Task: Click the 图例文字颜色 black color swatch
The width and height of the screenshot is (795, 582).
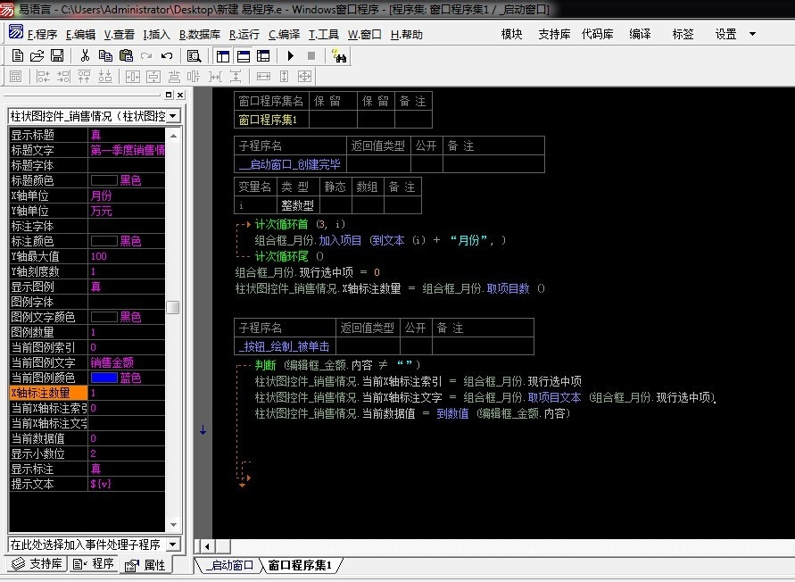Action: [x=104, y=317]
